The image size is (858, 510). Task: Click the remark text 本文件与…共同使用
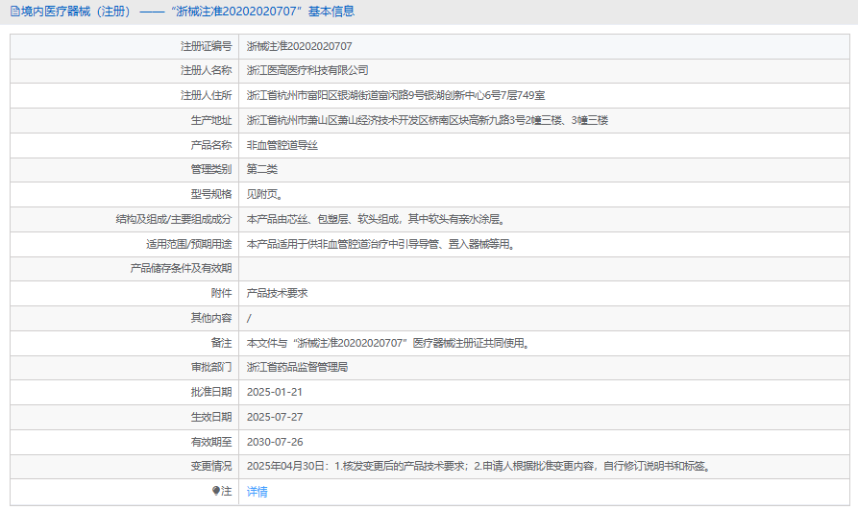388,343
